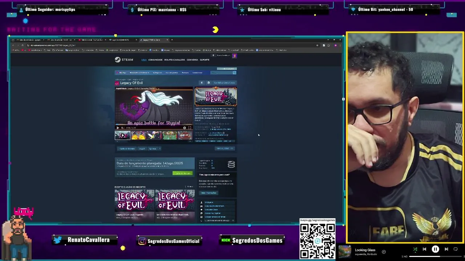Select the first trailer thumbnail
The height and width of the screenshot is (261, 465).
122,135
